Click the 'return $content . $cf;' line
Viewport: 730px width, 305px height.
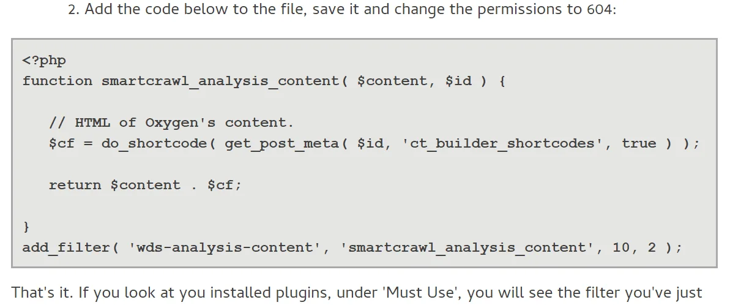(145, 185)
